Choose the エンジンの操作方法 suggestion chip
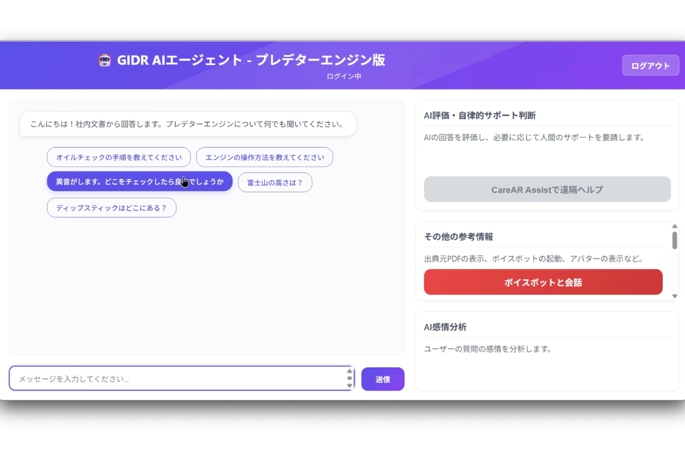This screenshot has height=457, width=685. click(264, 157)
